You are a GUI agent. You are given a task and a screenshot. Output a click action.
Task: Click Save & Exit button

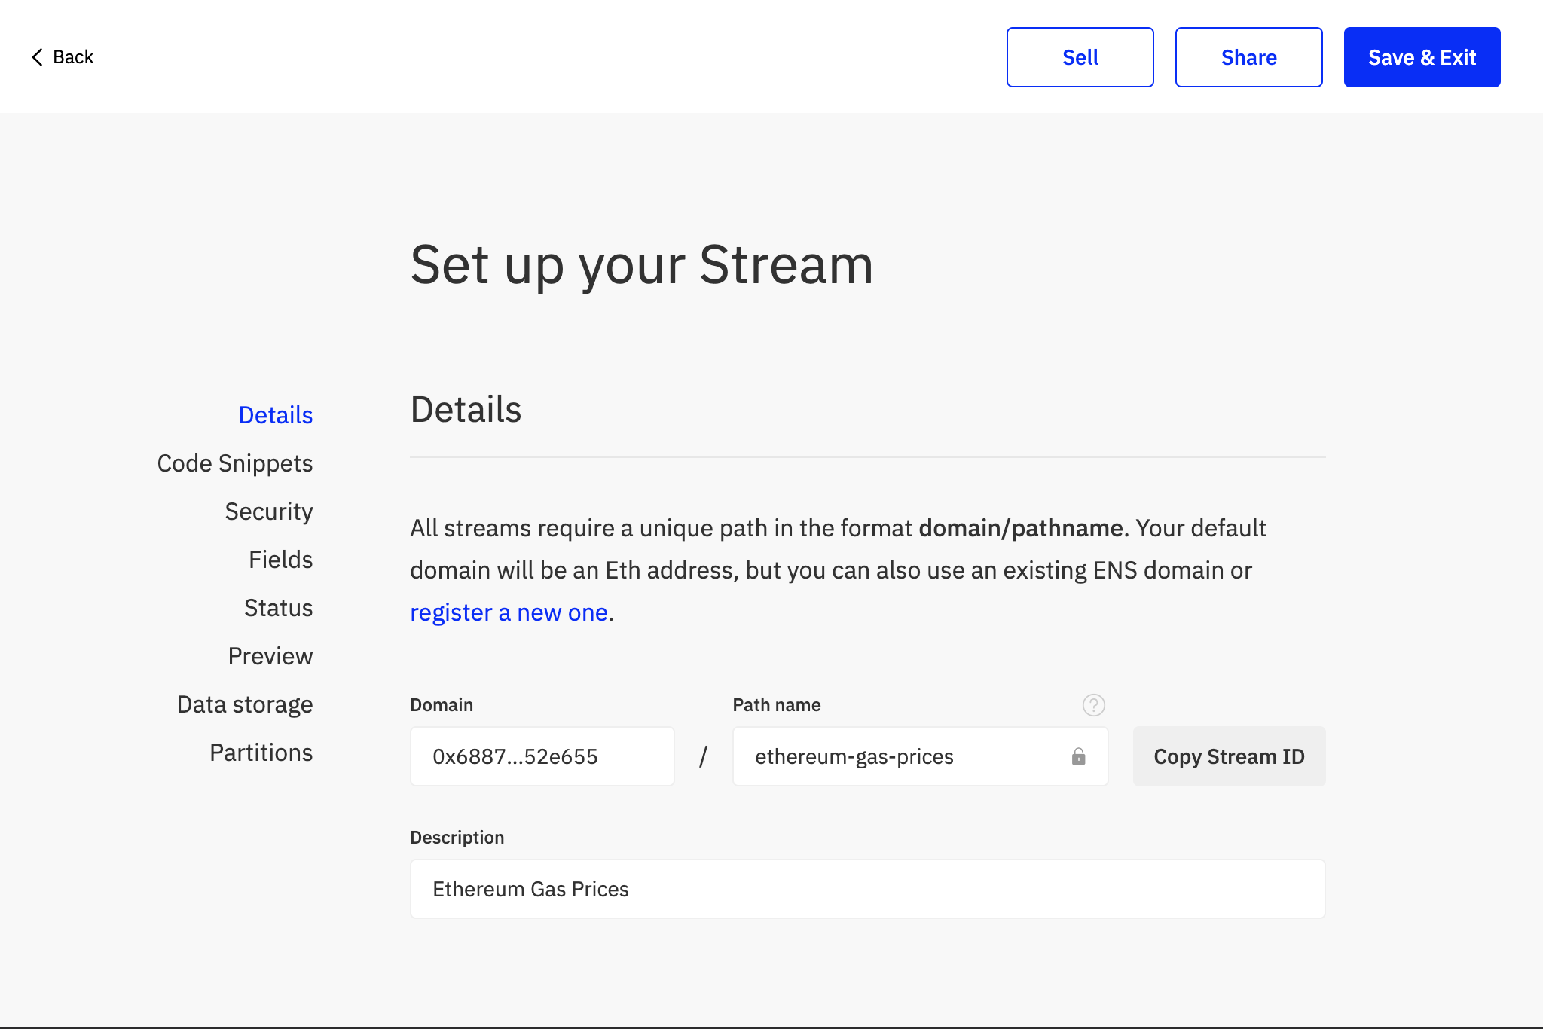click(x=1422, y=57)
